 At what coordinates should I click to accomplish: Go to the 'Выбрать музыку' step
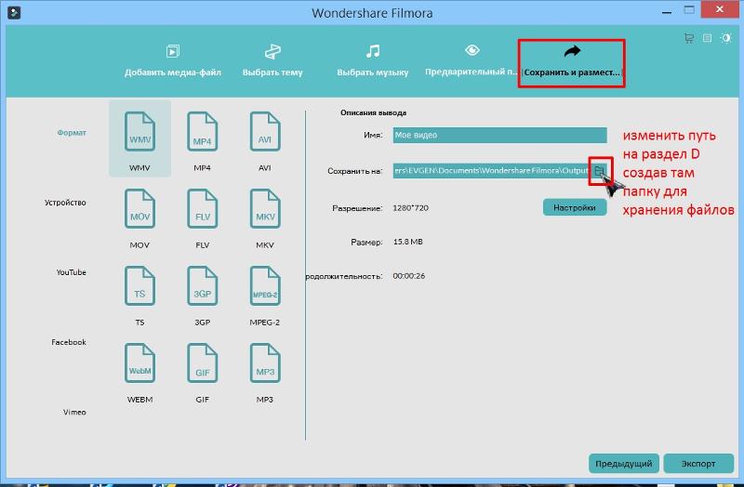coord(372,59)
